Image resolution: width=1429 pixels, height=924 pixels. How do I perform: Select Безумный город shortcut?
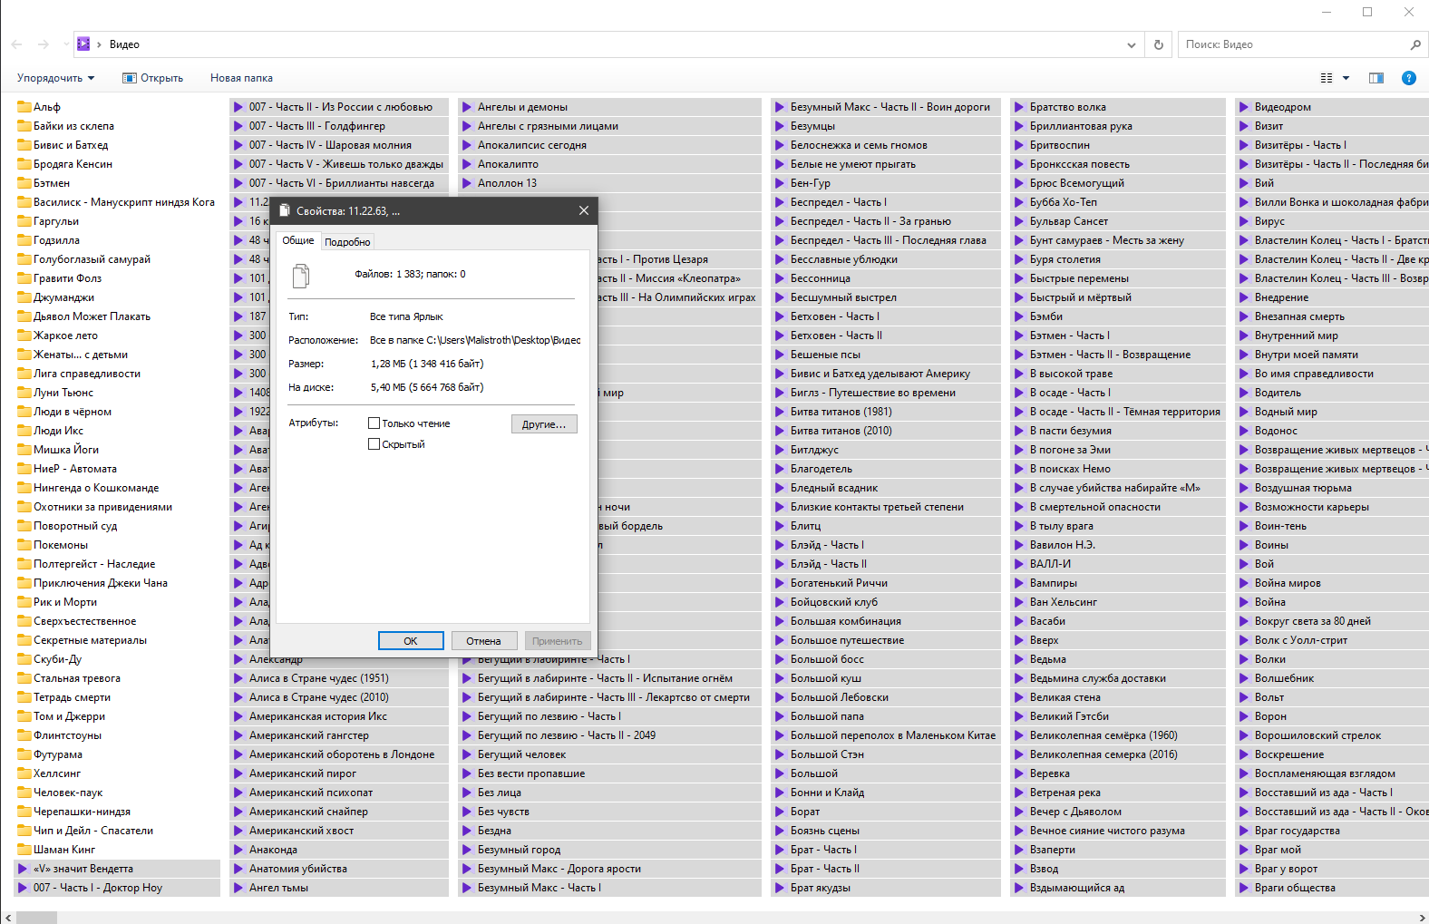[609, 850]
